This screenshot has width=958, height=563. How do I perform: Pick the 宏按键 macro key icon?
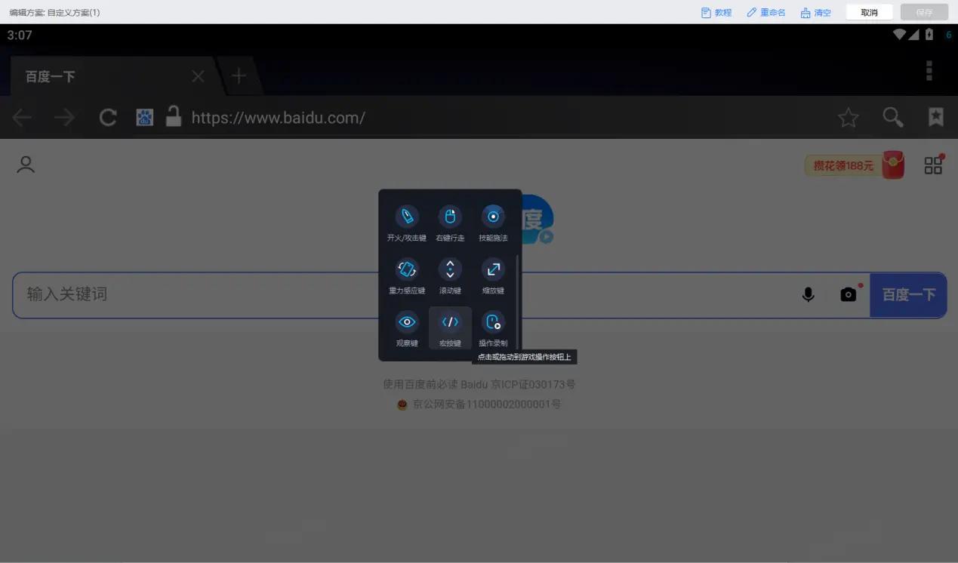[450, 322]
